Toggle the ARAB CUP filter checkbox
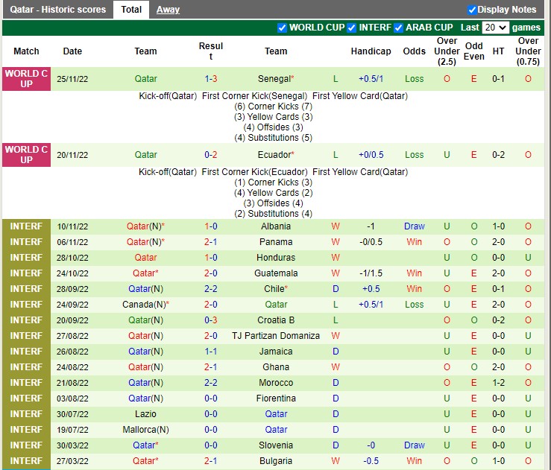This screenshot has height=470, width=551. tap(398, 28)
